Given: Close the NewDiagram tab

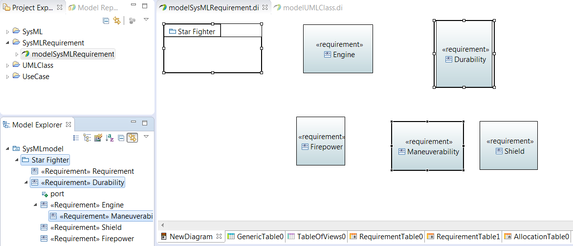Looking at the screenshot, I should point(219,237).
